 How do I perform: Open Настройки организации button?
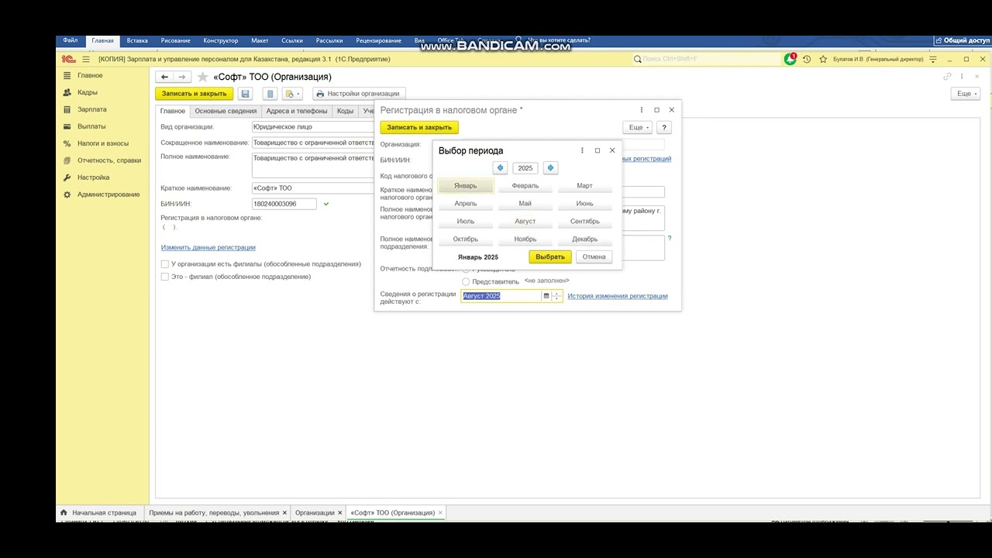pos(359,94)
